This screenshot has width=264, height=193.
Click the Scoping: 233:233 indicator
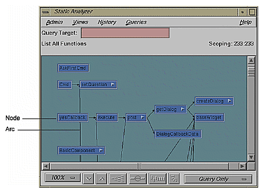(231, 44)
